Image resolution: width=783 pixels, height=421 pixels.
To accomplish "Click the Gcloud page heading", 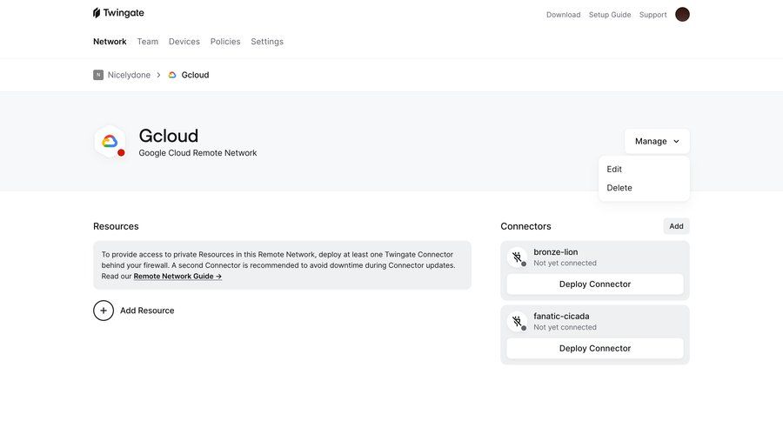I will tap(168, 136).
